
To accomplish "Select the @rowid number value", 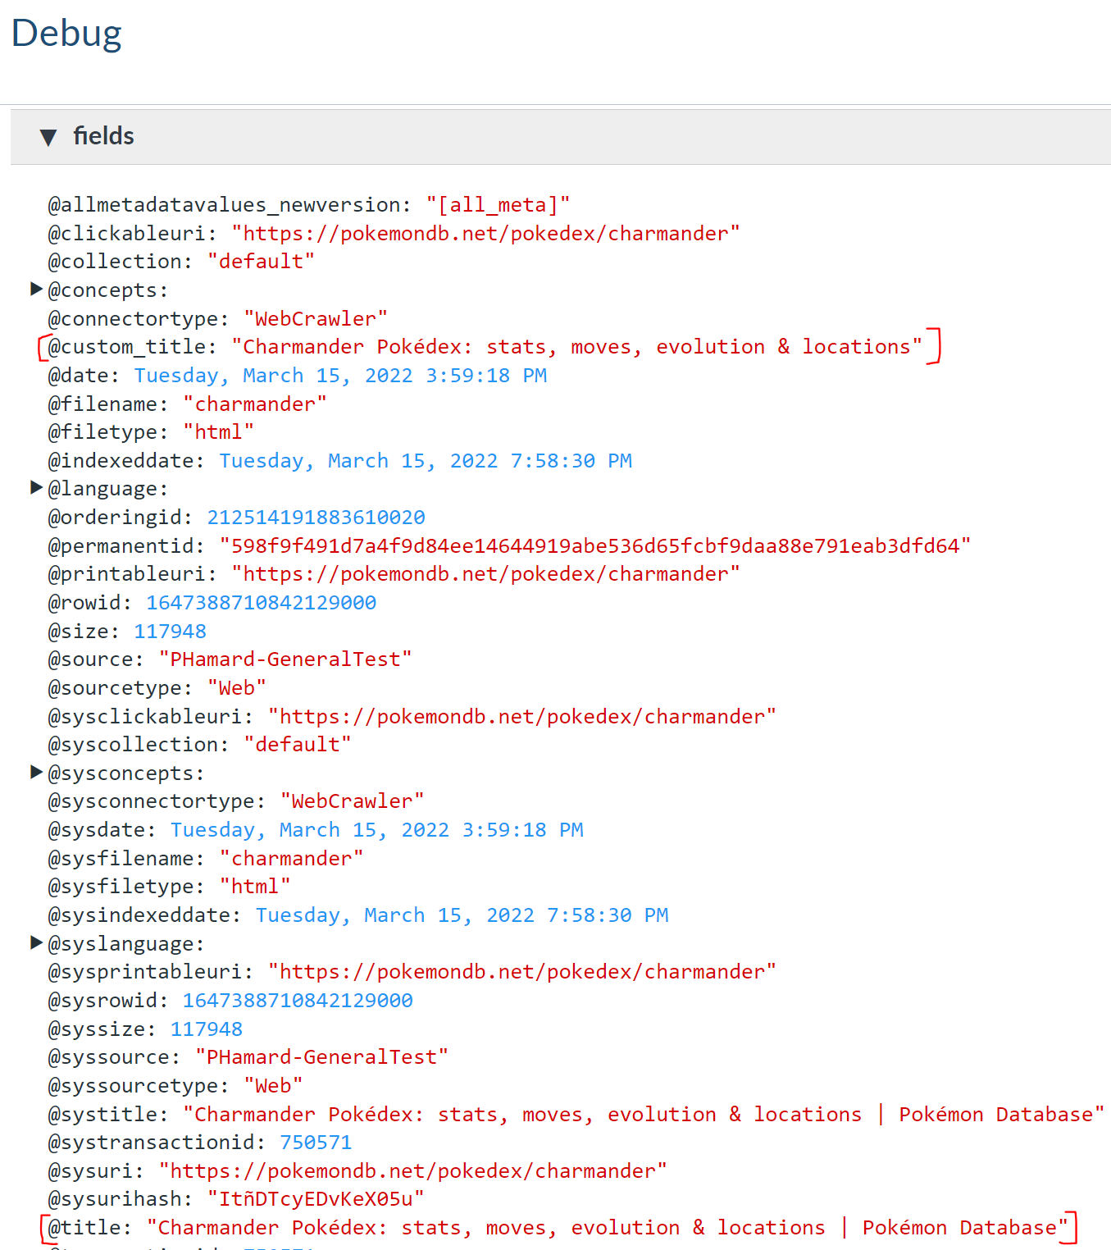I will 262,603.
